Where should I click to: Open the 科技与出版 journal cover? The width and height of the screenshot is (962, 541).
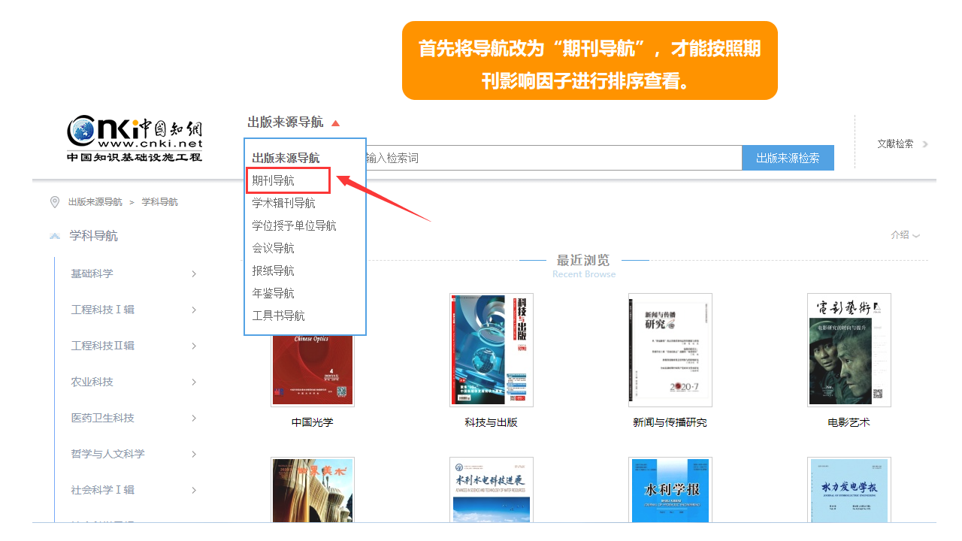492,350
